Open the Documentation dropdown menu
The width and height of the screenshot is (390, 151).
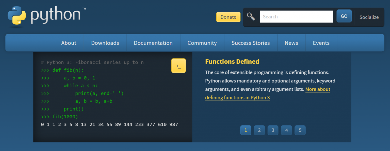[153, 43]
